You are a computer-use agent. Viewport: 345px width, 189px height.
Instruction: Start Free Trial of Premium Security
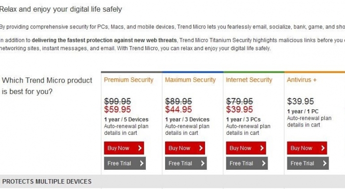click(x=125, y=163)
